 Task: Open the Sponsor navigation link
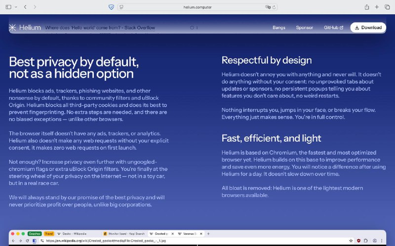pyautogui.click(x=305, y=28)
